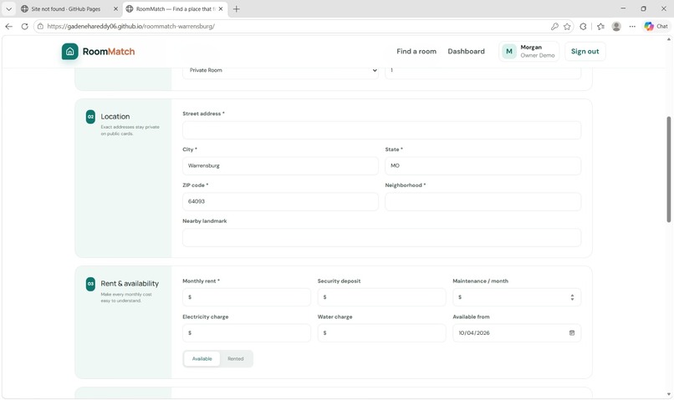Click the Sign out button

585,52
